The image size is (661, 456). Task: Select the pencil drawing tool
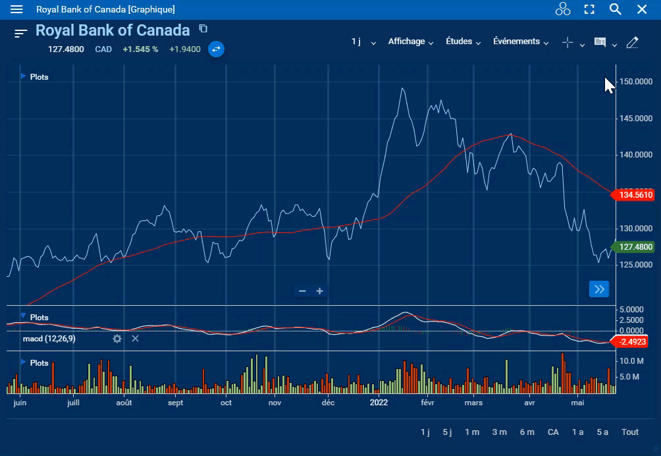coord(632,43)
